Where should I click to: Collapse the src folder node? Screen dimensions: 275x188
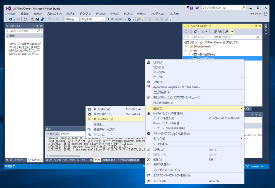tap(186, 51)
